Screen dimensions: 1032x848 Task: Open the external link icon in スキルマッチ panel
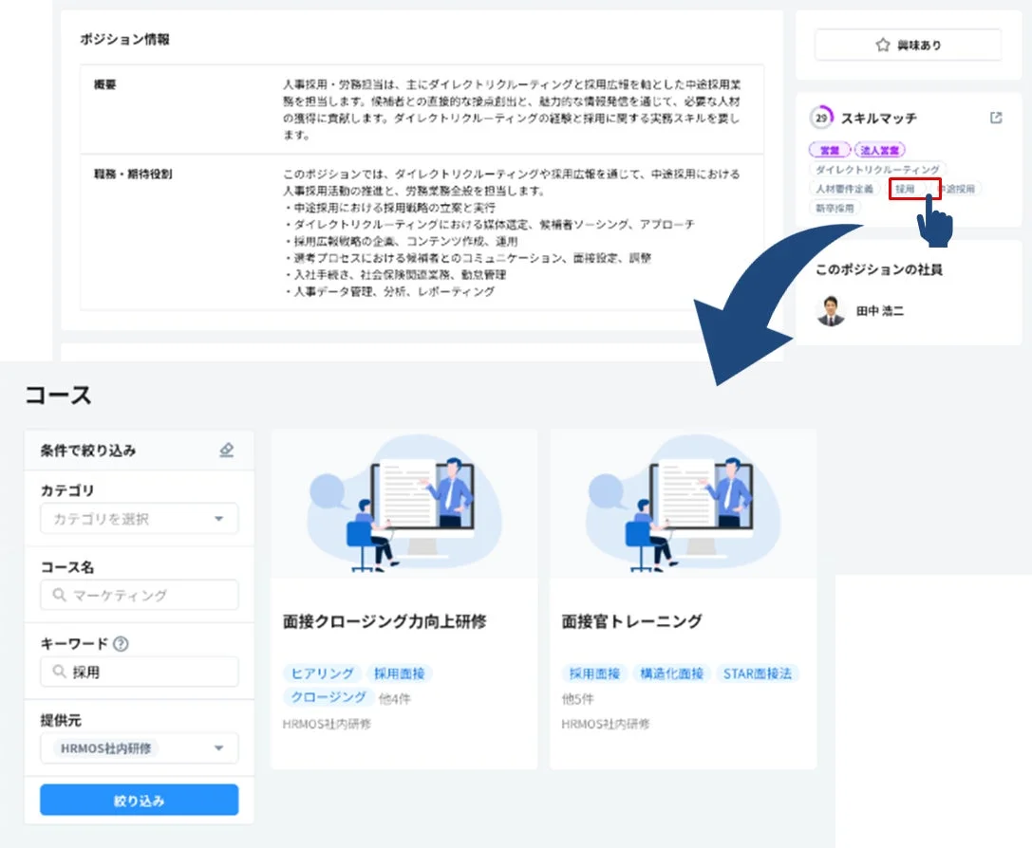point(995,118)
